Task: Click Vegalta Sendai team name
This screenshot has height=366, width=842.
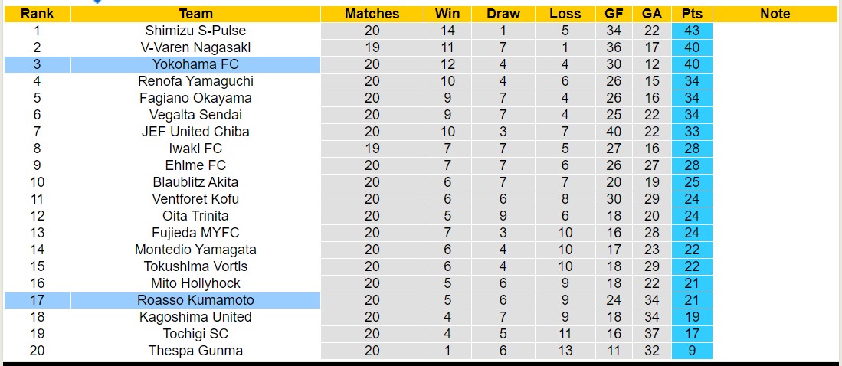Action: (x=195, y=115)
